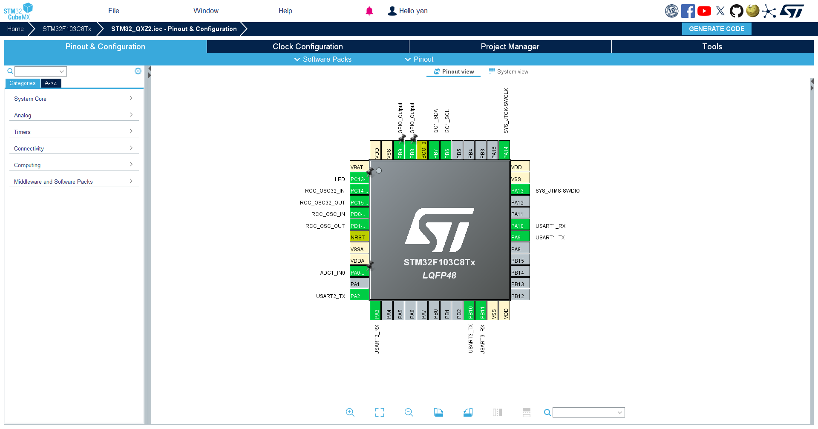Viewport: 818px width, 429px height.
Task: Switch to Clock Configuration tab
Action: [x=308, y=47]
